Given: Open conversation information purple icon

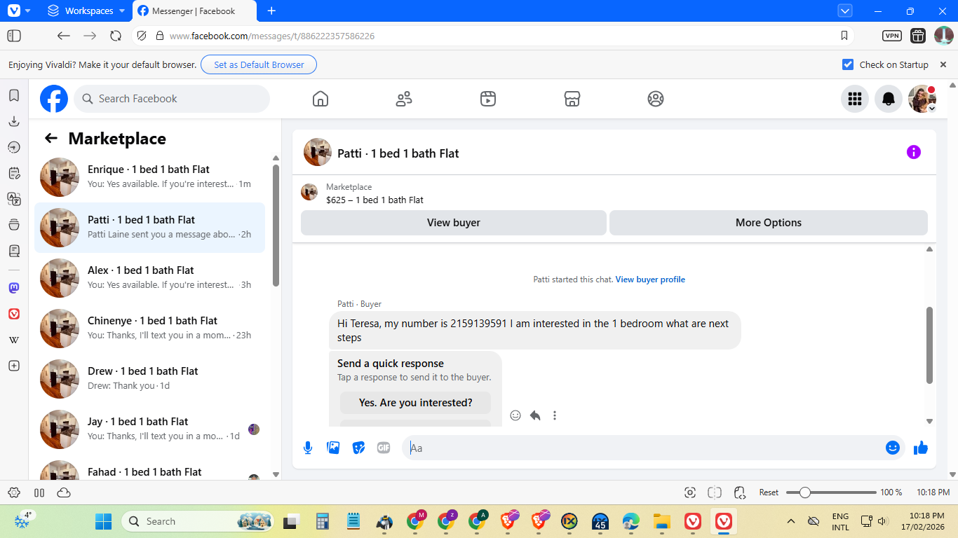Looking at the screenshot, I should click(x=914, y=152).
